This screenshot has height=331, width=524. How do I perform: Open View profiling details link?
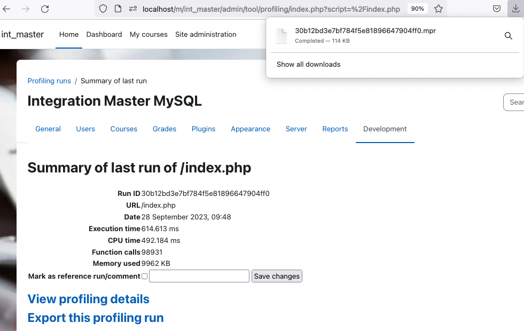click(88, 299)
